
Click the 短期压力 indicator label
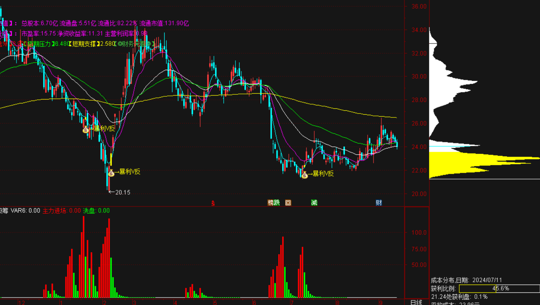tap(38, 44)
